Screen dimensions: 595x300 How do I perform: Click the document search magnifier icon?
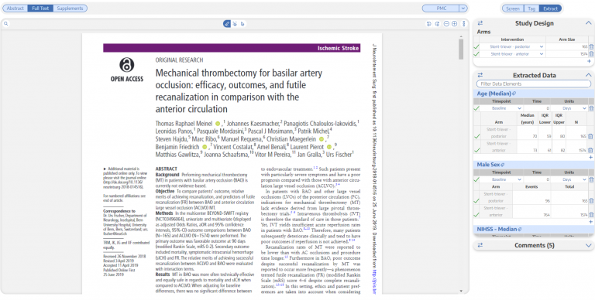coord(6,23)
